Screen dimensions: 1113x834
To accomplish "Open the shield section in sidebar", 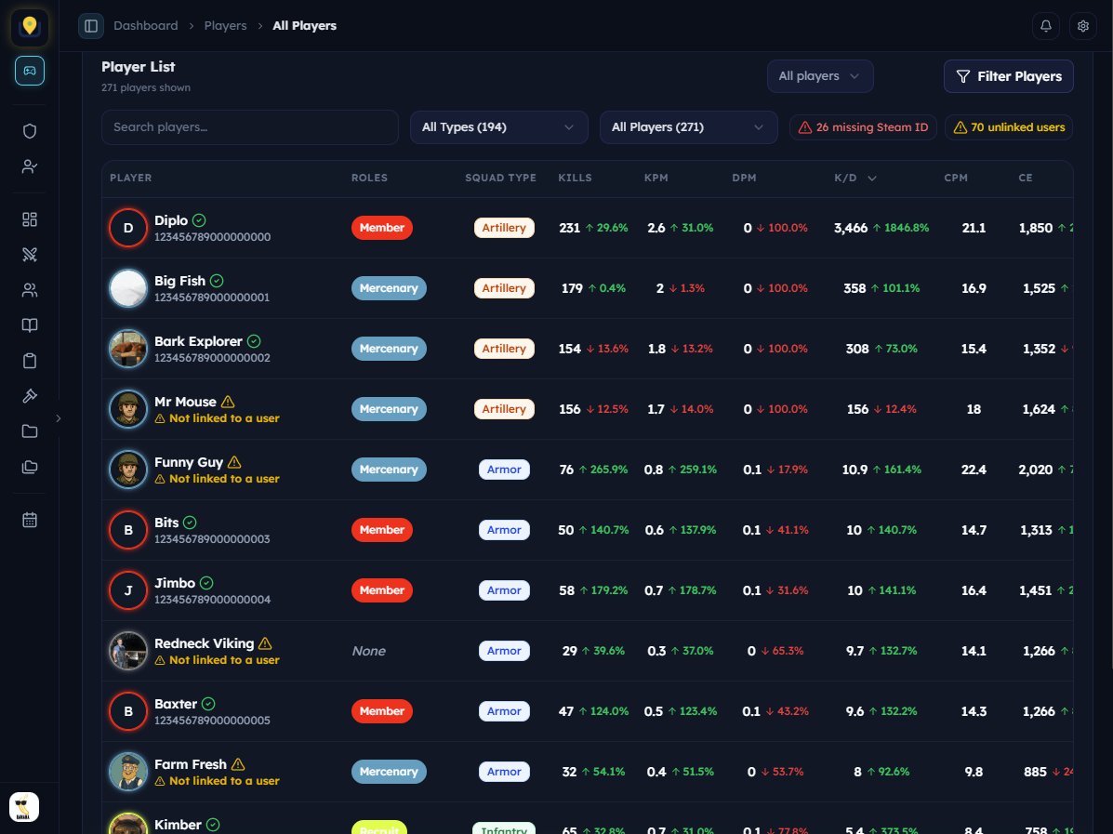I will tap(29, 131).
